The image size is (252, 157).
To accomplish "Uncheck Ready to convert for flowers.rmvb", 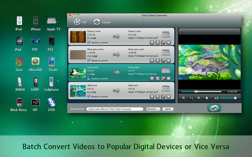I will point(89,42).
